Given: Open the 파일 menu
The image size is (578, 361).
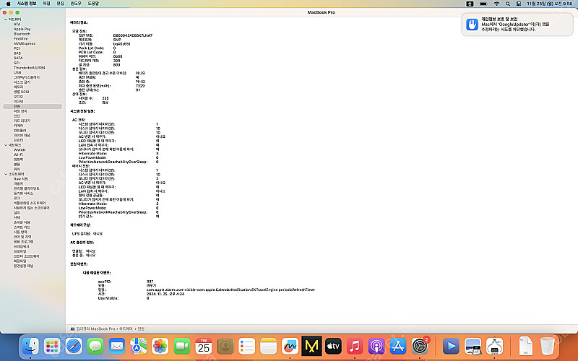Looking at the screenshot, I should pyautogui.click(x=46, y=4).
